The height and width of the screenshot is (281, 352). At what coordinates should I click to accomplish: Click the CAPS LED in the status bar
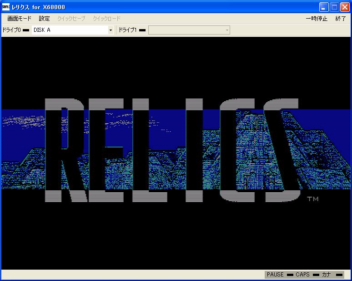coord(316,275)
